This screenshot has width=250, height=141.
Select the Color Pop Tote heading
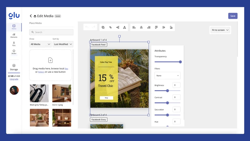tap(106, 62)
